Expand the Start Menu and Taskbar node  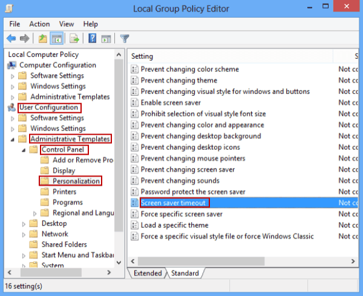tap(24, 255)
